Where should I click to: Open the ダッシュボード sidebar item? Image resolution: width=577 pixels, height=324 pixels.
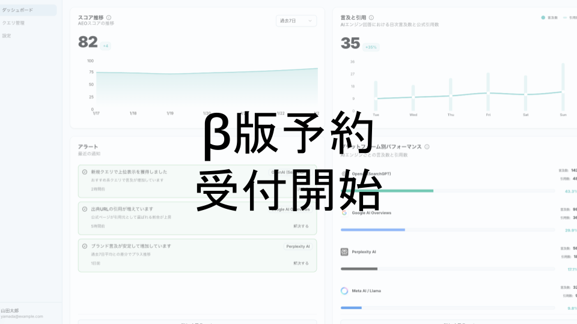pos(28,10)
